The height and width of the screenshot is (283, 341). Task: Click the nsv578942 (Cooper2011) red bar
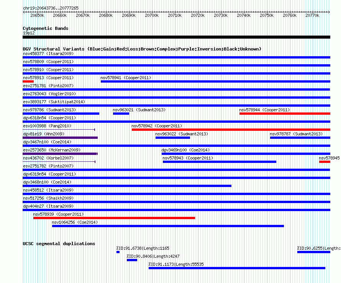pyautogui.click(x=231, y=130)
